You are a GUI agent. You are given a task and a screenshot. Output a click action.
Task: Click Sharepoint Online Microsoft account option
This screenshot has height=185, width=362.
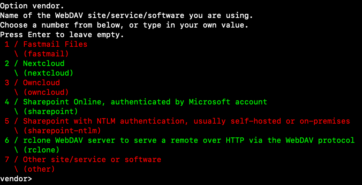point(145,102)
